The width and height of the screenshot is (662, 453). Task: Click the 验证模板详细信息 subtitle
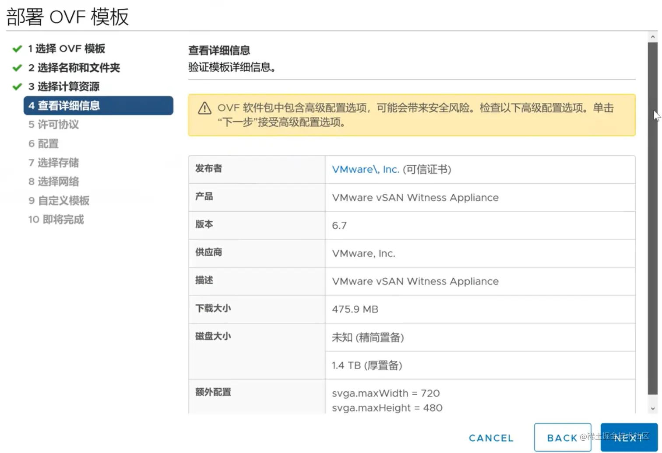click(x=232, y=67)
